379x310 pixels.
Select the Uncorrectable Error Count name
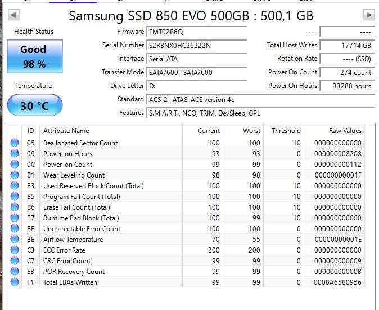pos(82,229)
